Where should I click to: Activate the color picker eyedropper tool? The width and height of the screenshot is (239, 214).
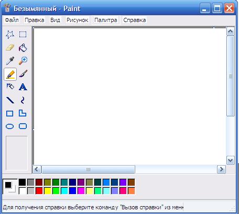coord(10,61)
